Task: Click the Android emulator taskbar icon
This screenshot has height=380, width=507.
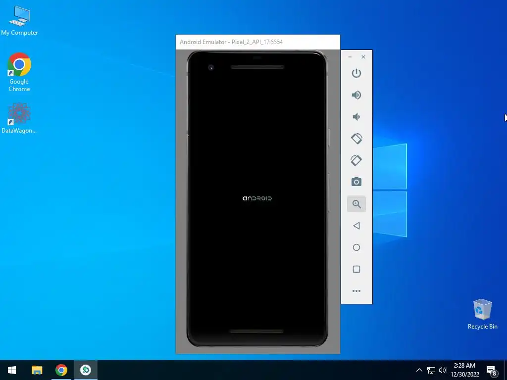Action: click(86, 370)
